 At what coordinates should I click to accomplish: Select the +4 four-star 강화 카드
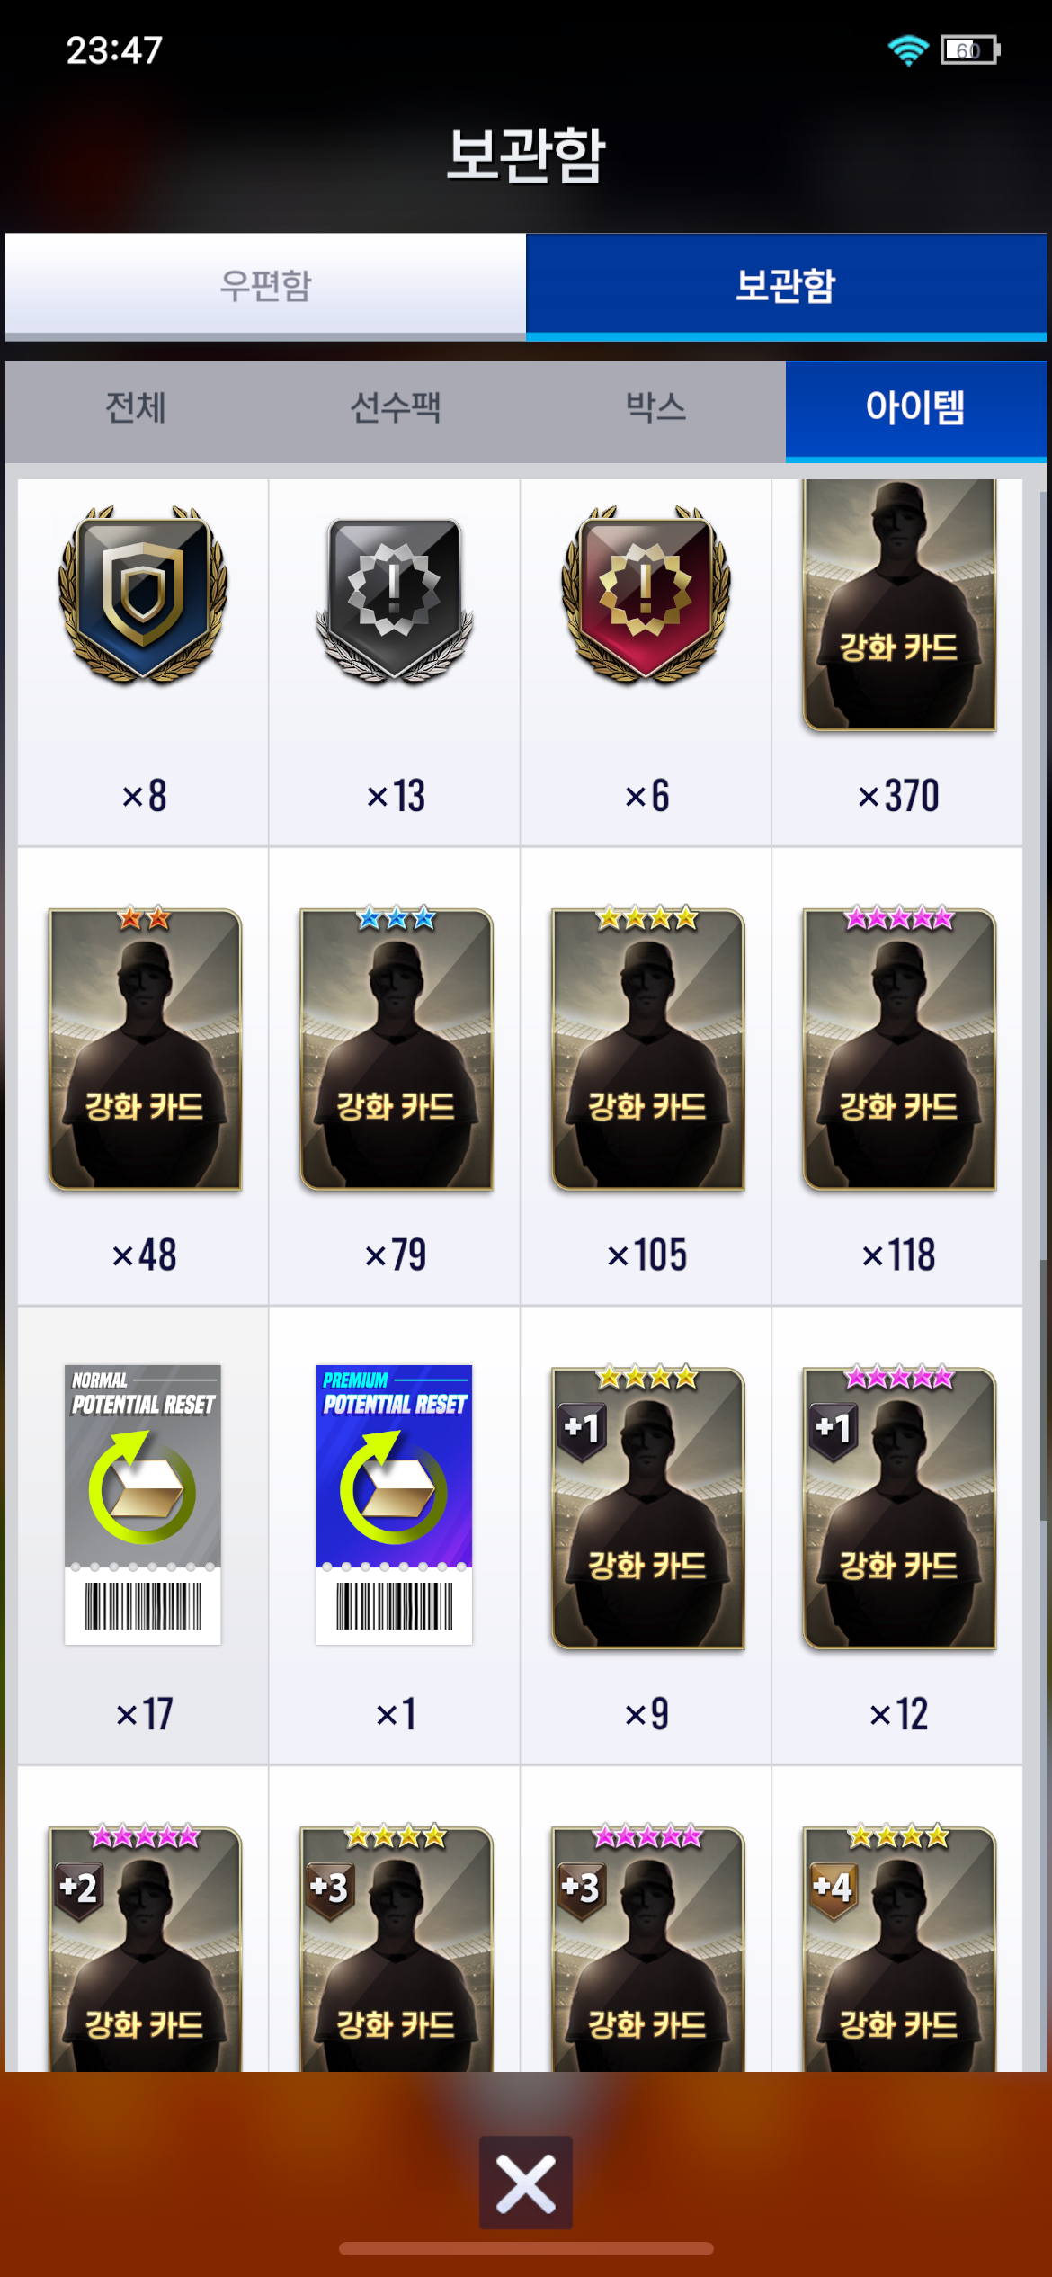click(x=897, y=1920)
